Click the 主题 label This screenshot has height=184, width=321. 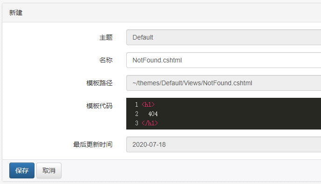click(x=106, y=37)
